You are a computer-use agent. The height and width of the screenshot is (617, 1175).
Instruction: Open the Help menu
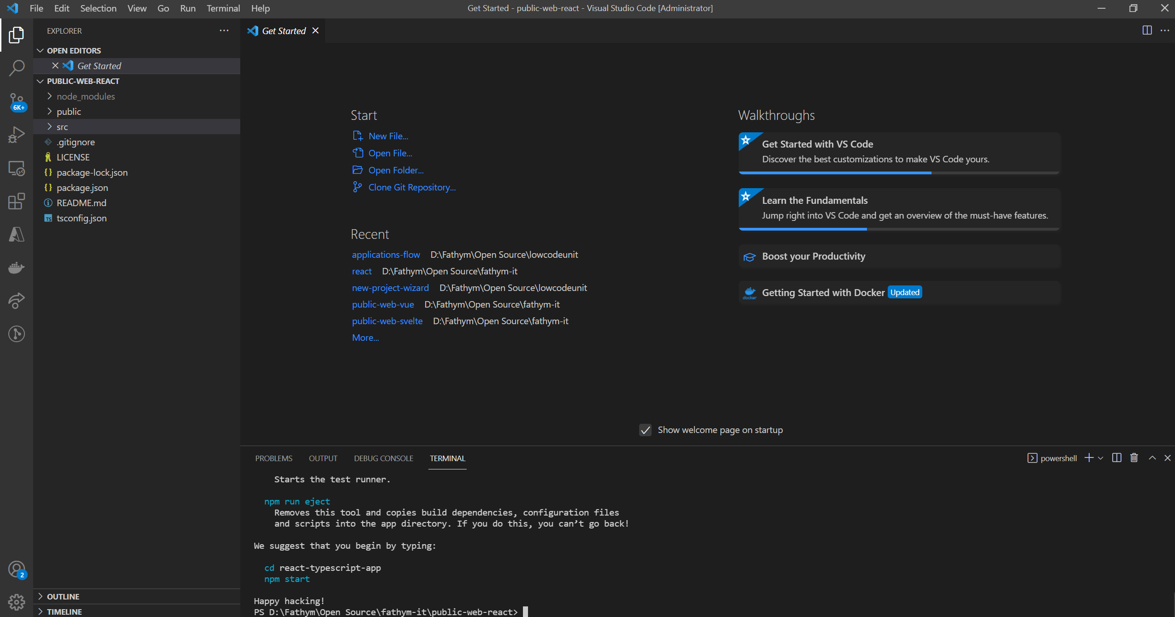[260, 8]
